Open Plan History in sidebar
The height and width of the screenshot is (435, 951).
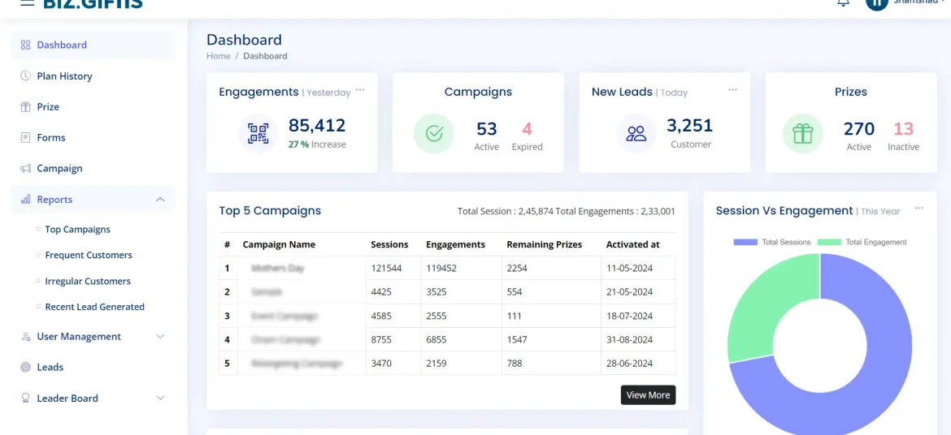click(x=93, y=75)
